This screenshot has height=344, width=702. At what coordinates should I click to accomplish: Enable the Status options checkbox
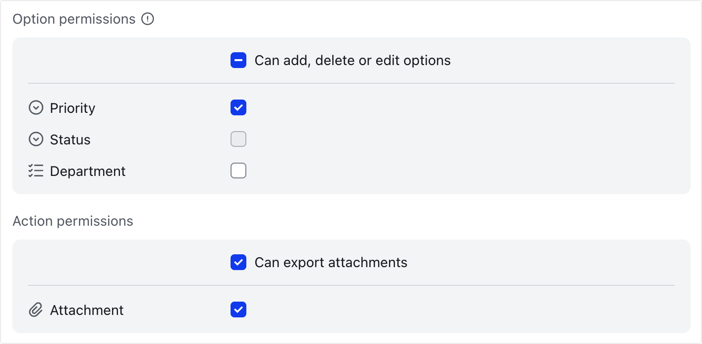(x=238, y=139)
